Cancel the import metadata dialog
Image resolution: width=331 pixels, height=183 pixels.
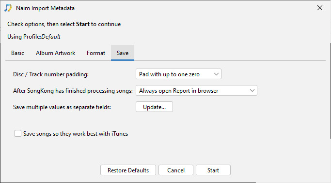pos(176,170)
